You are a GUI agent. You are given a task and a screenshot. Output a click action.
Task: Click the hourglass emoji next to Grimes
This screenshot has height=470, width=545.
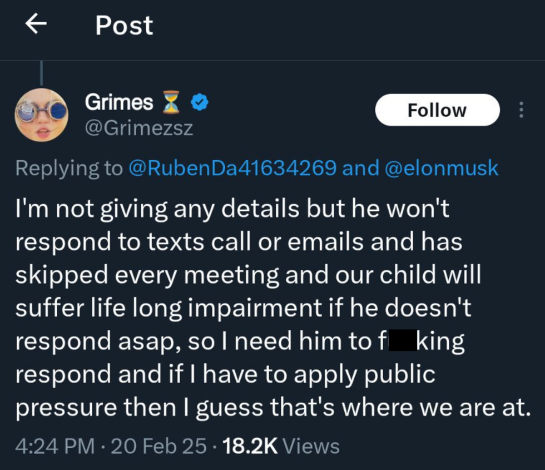(x=172, y=103)
